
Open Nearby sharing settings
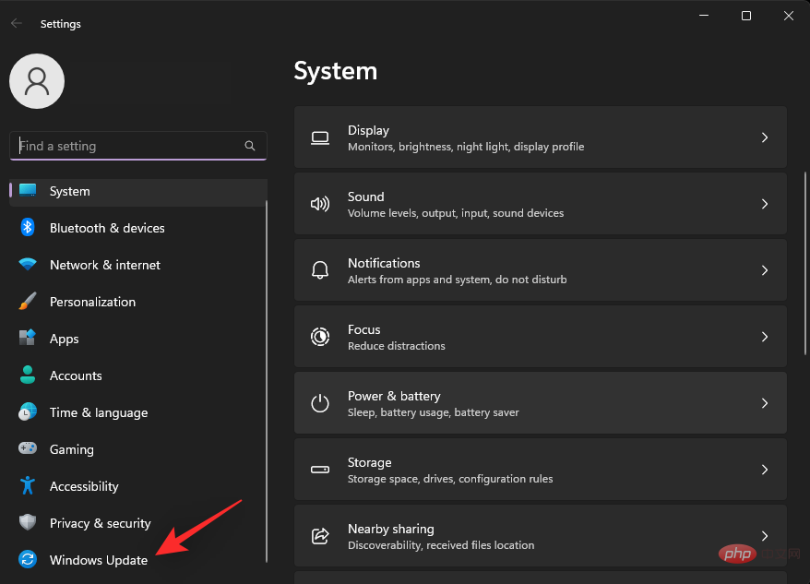[x=541, y=536]
